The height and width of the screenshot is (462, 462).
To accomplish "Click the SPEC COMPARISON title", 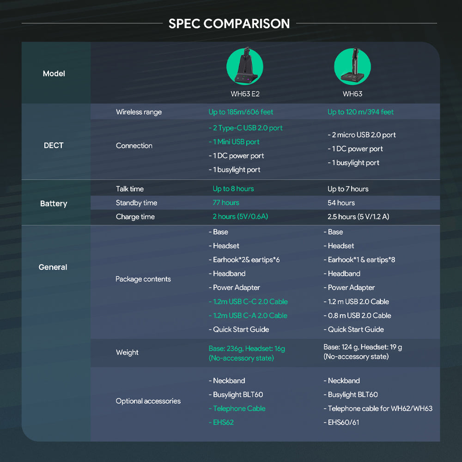I will pyautogui.click(x=229, y=24).
